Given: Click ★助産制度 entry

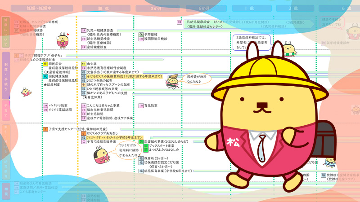Looking at the screenshot, I should tap(52, 85).
